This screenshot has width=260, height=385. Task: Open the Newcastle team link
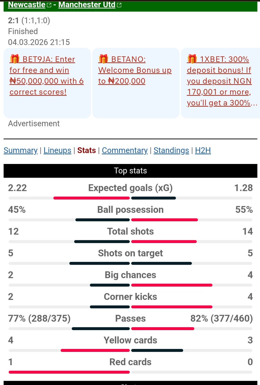point(27,5)
